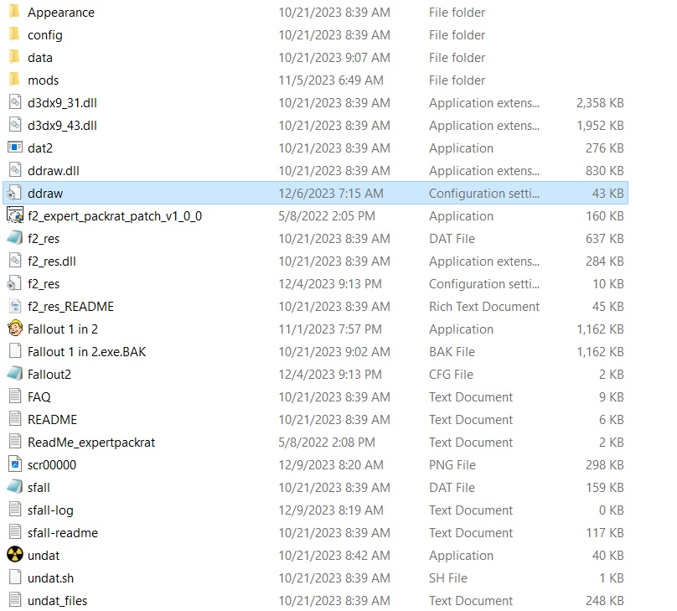The width and height of the screenshot is (677, 611).
Task: Click the 12/9/2023 8:20 AM date
Action: [331, 464]
